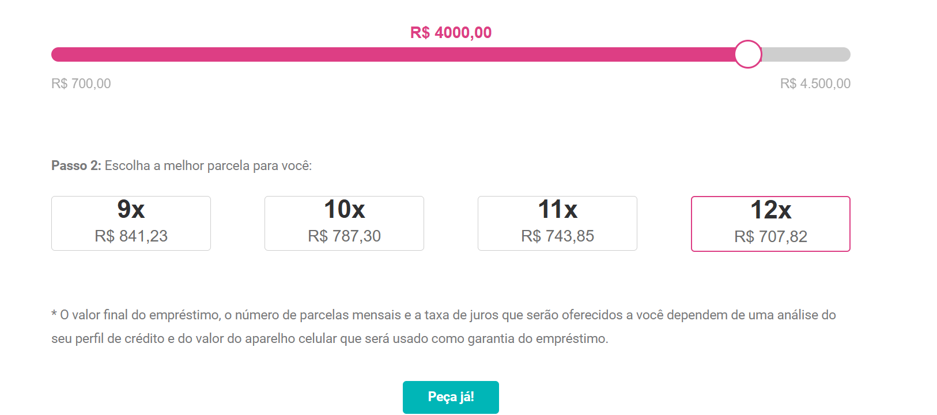This screenshot has height=415, width=937.
Task: Click the R$ 841,23 installment price
Action: pyautogui.click(x=131, y=236)
